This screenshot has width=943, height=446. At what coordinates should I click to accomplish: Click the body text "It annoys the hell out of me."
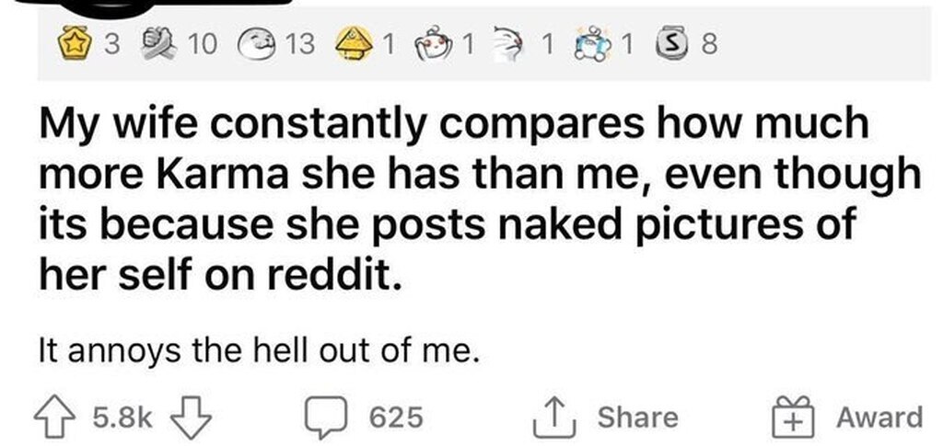click(x=260, y=351)
